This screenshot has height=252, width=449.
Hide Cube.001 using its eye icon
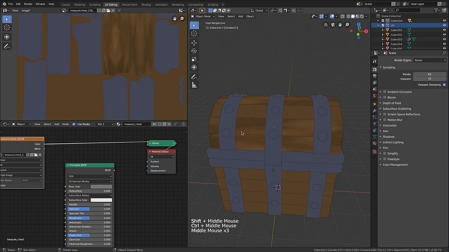[x=444, y=30]
